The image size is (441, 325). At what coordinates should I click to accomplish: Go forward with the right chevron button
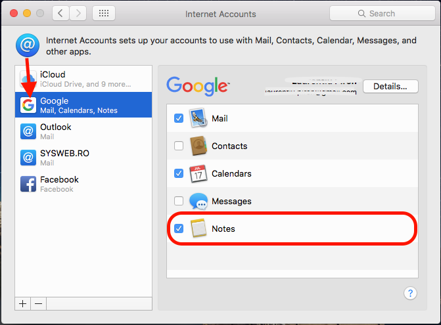tap(78, 13)
